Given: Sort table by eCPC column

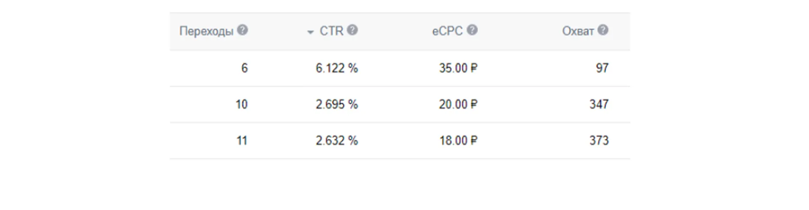Looking at the screenshot, I should click(447, 31).
